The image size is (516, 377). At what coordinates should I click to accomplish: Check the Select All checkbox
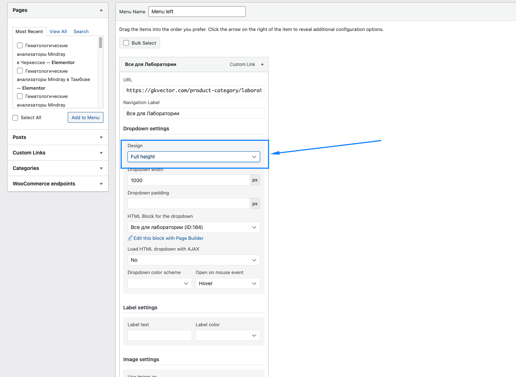15,118
